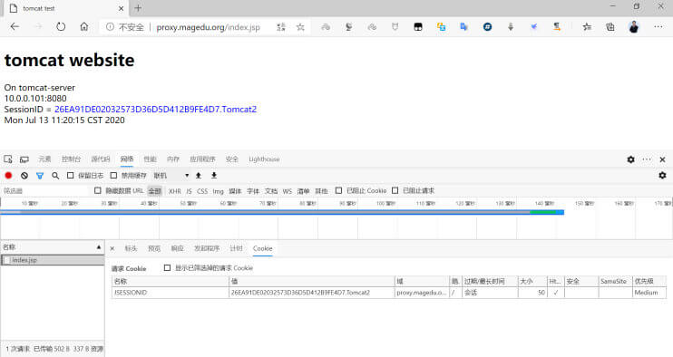Viewport: 673px width, 357px height.
Task: Check the 已阻止 Cookie checkbox
Action: tap(338, 190)
